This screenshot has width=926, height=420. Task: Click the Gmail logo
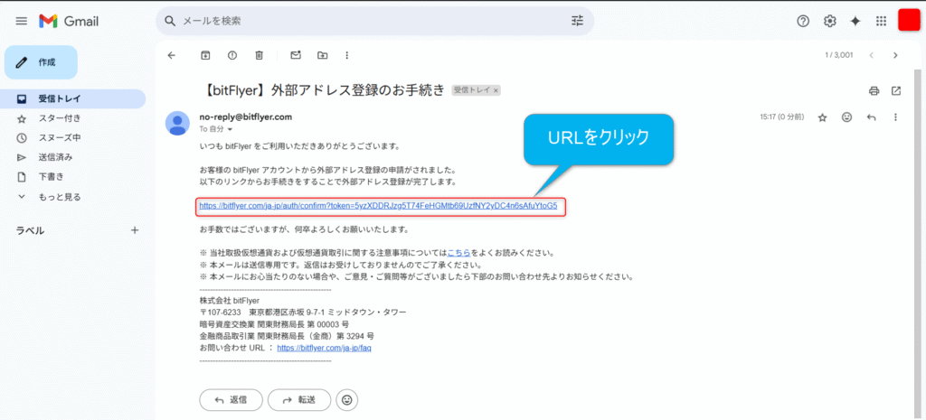pos(69,22)
